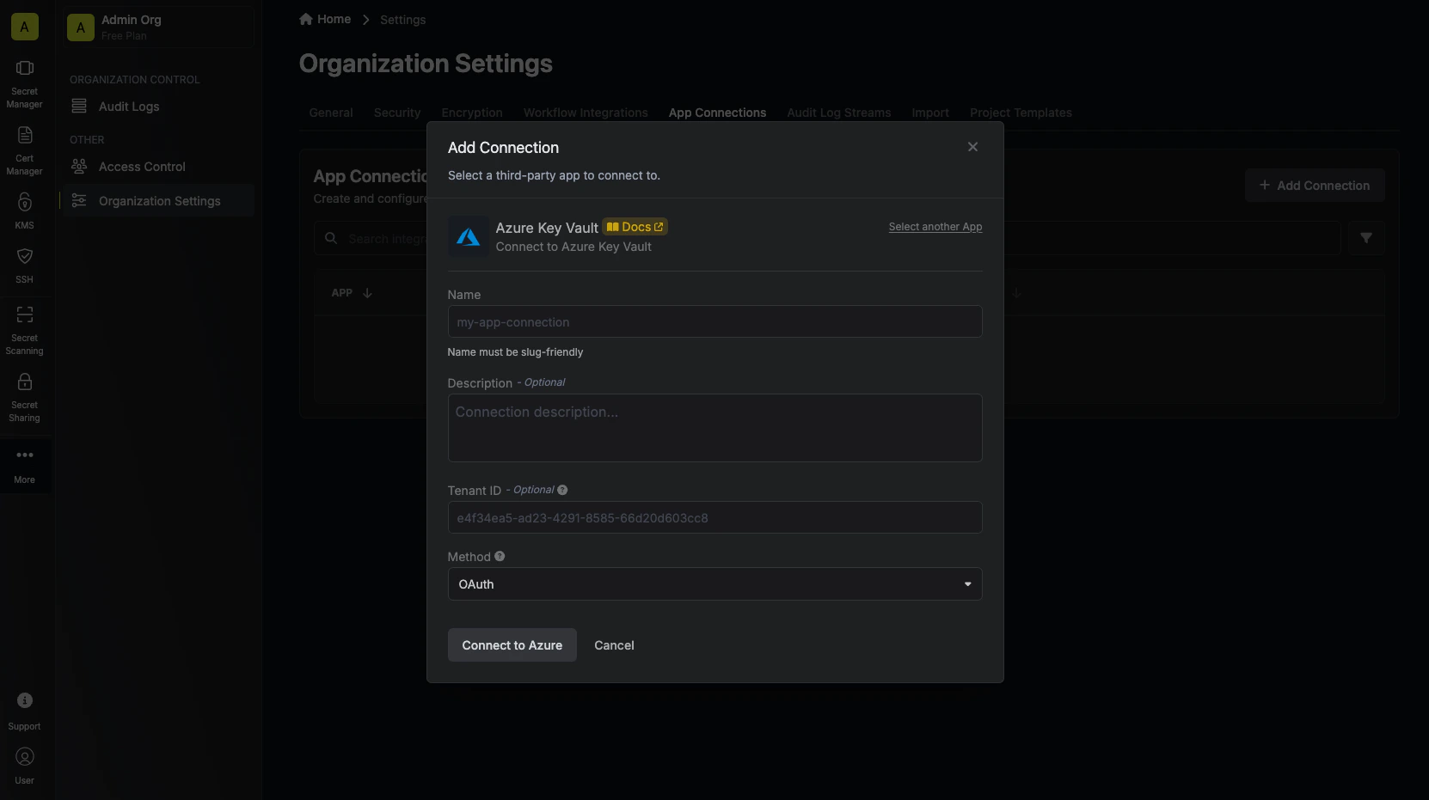Open the Method dropdown showing OAuth
The image size is (1429, 800).
point(714,584)
